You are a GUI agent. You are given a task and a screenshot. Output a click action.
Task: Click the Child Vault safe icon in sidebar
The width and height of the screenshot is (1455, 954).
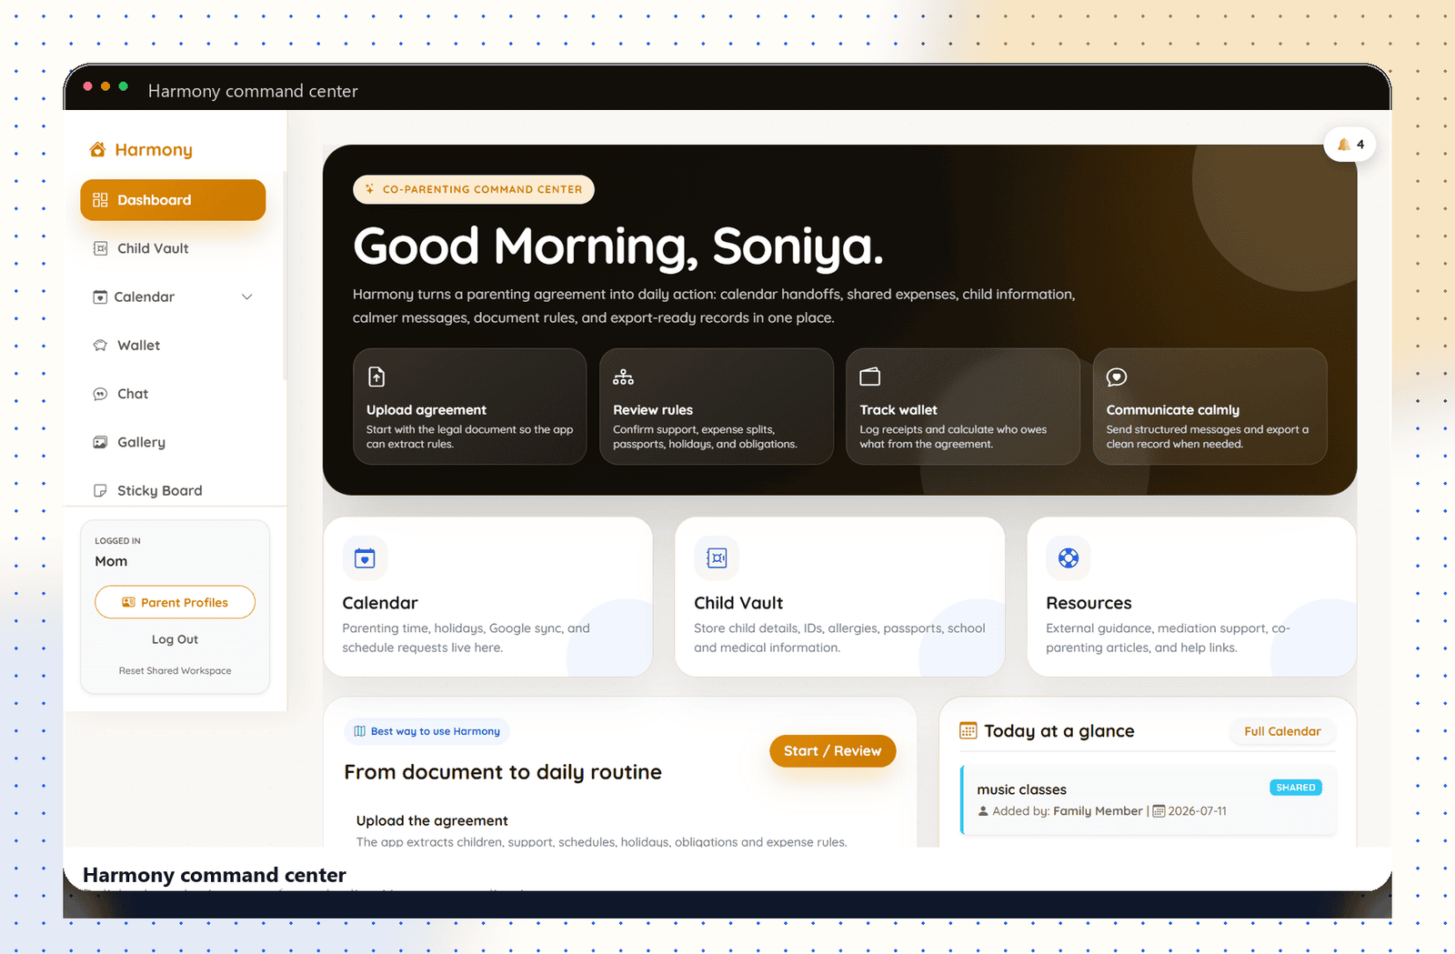[101, 248]
